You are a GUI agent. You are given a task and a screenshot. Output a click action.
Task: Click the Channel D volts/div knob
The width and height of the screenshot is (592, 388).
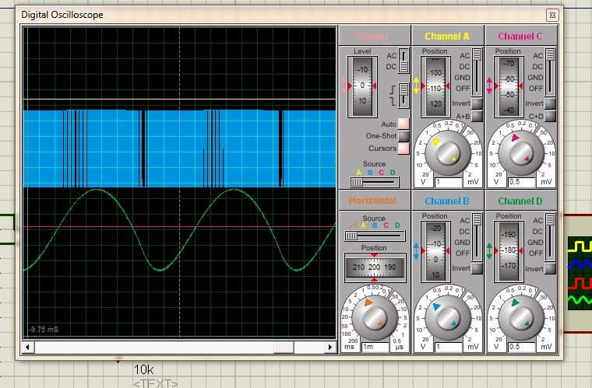[521, 317]
